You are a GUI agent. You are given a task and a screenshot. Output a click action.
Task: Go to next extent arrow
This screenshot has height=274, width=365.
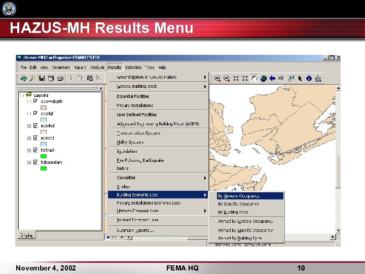[x=281, y=78]
